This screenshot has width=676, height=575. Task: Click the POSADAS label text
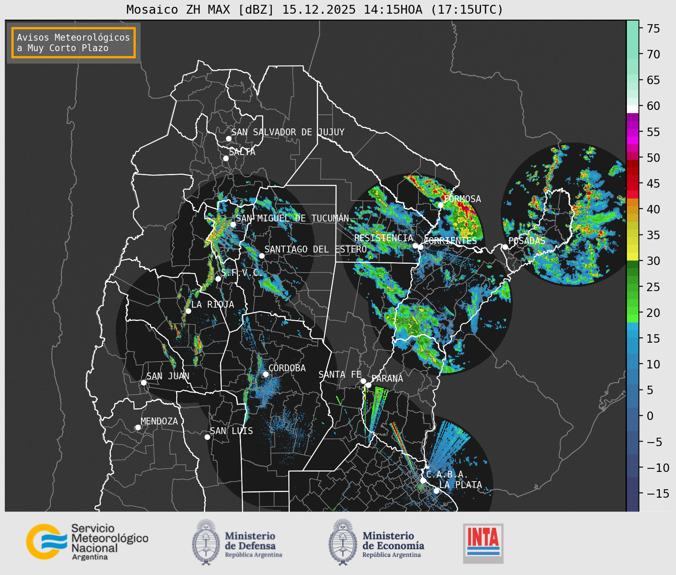(527, 241)
